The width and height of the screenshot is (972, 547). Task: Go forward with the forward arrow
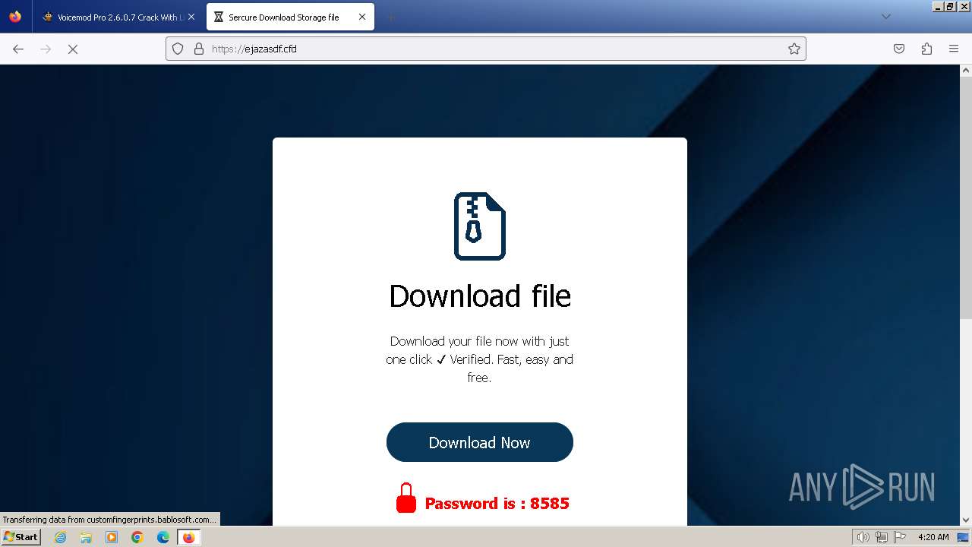pyautogui.click(x=46, y=49)
